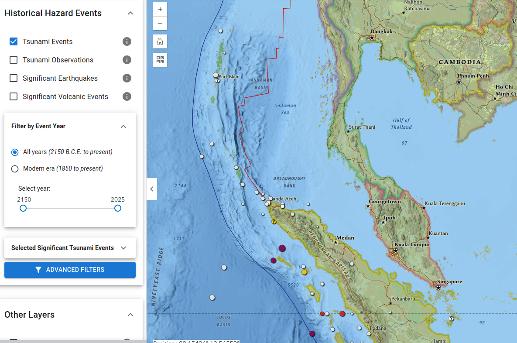Screen dimensions: 517x343
Task: Click the yellow tsunami marker south of Medan
Action: (305, 272)
